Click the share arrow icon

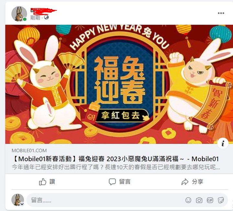[x=185, y=182]
